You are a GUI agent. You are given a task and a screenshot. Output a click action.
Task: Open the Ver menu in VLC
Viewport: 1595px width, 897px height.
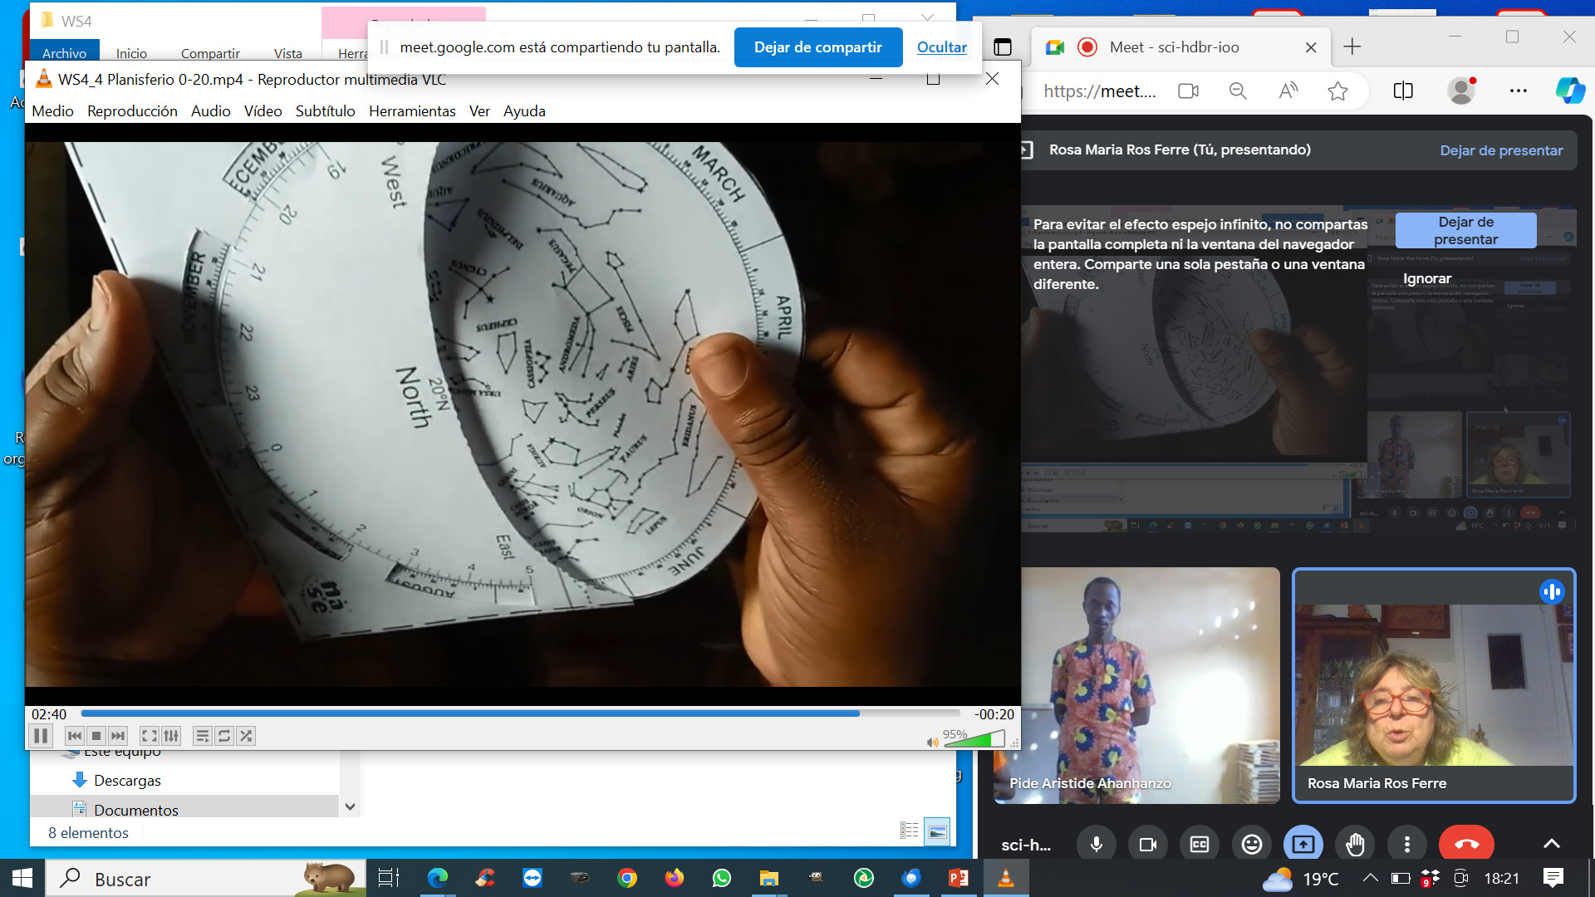coord(479,111)
